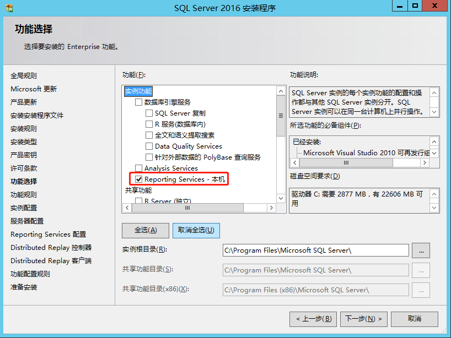
Task: Click the 实例配置 step in the sidebar
Action: (x=24, y=208)
